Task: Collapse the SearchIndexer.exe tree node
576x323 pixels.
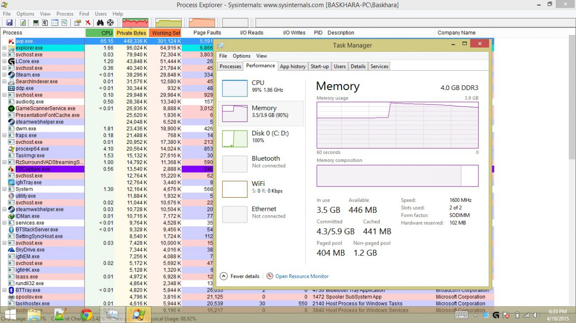Action: [x=4, y=81]
